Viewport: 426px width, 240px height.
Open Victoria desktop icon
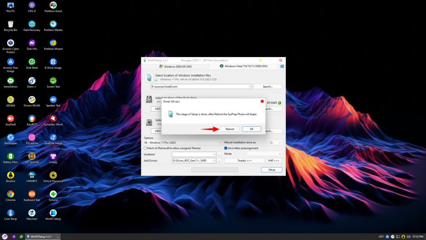[53, 196]
